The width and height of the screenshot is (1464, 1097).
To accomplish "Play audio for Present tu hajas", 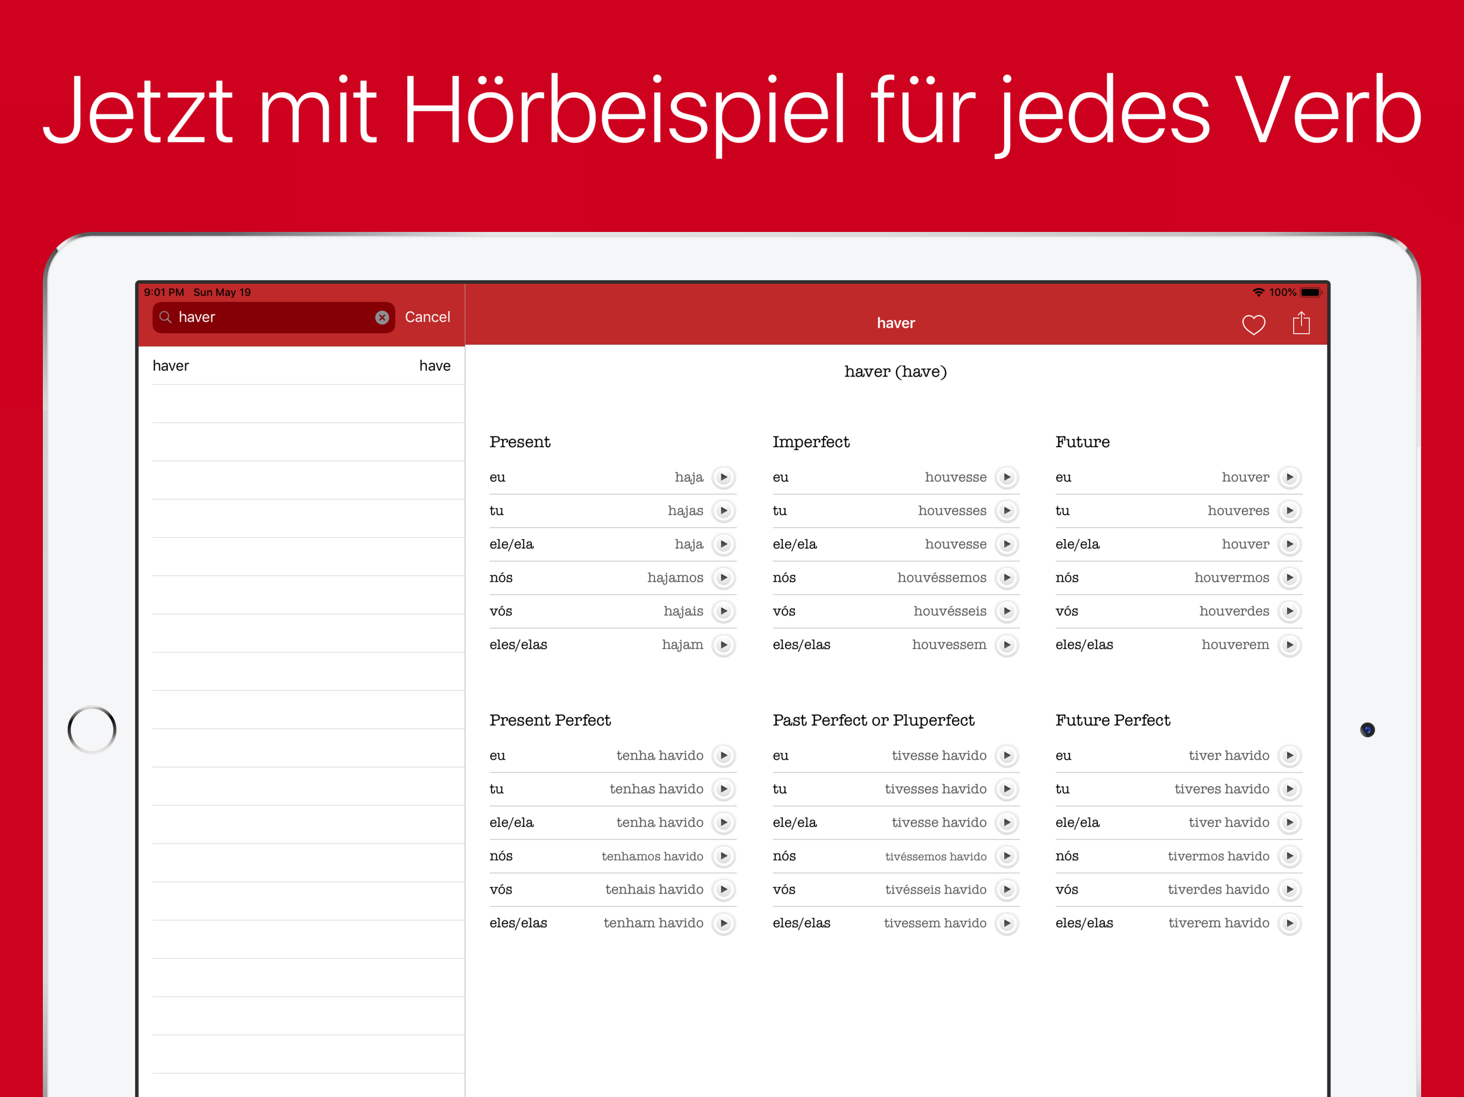I will click(x=724, y=511).
